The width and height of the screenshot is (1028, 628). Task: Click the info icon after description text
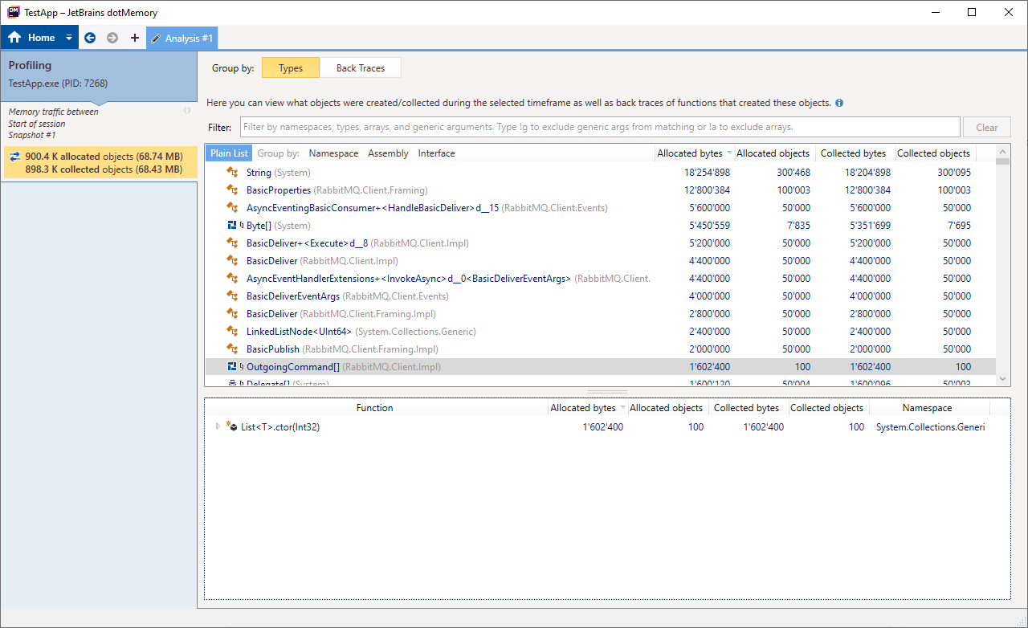tap(839, 103)
